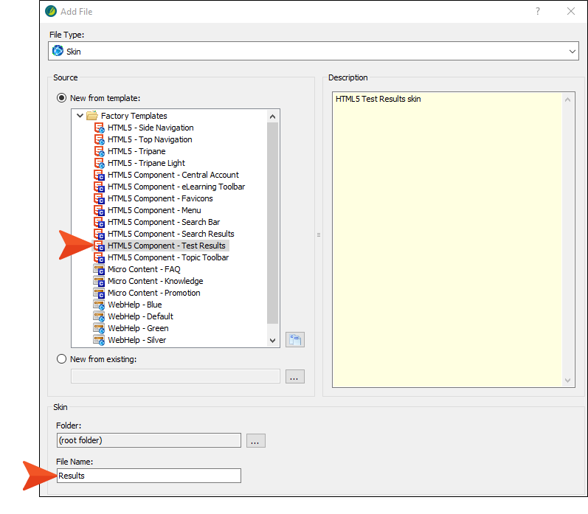
Task: Click the Central Account component icon
Action: click(x=99, y=175)
